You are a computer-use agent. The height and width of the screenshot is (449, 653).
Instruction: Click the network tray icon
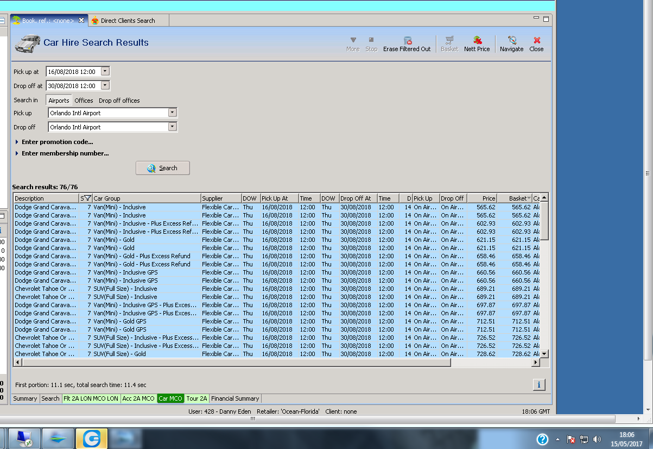coord(584,439)
